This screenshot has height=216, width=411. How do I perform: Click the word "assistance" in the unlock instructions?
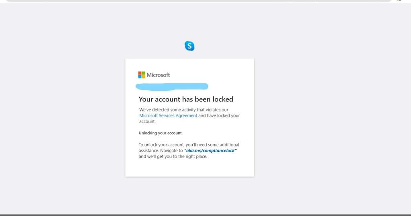(x=148, y=151)
